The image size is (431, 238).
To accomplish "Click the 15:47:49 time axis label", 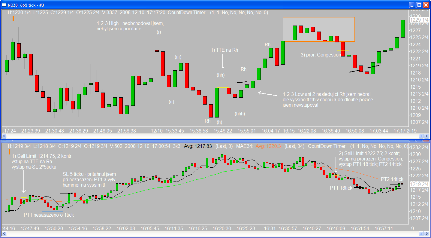I will pos(30,228).
